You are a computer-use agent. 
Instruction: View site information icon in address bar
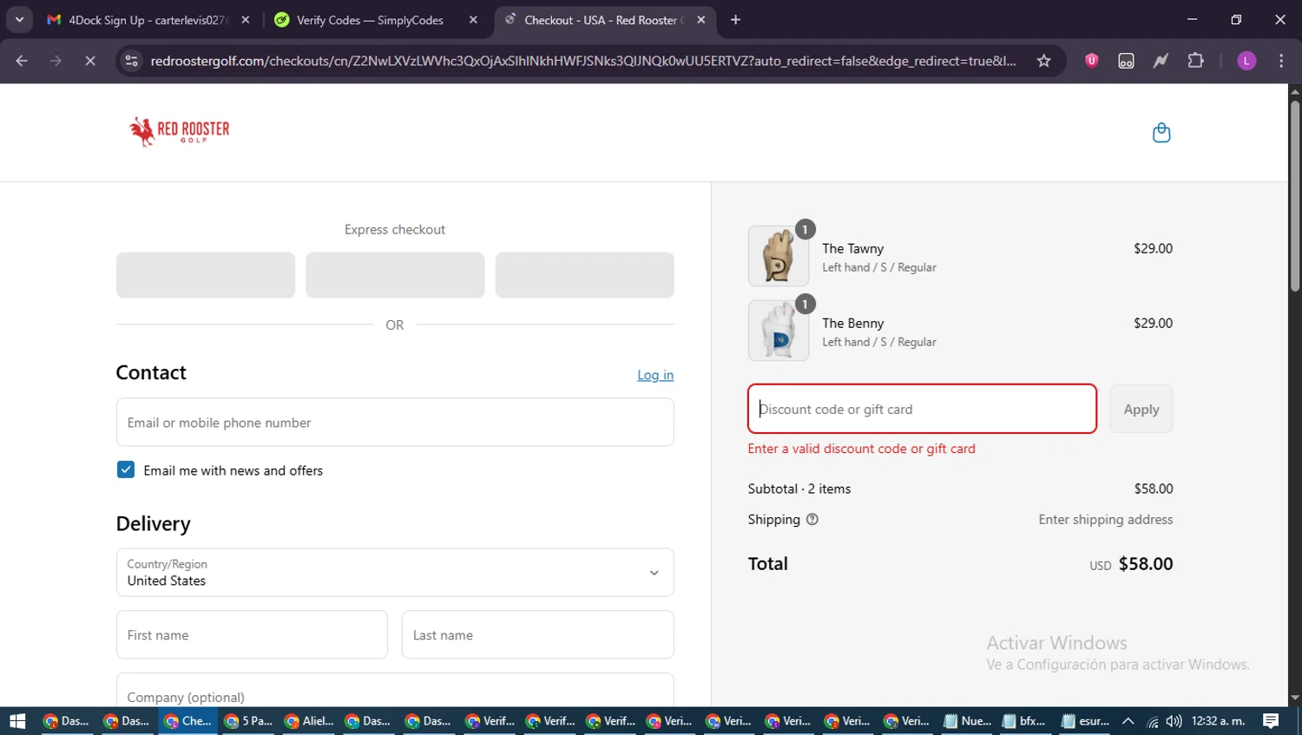tap(131, 61)
